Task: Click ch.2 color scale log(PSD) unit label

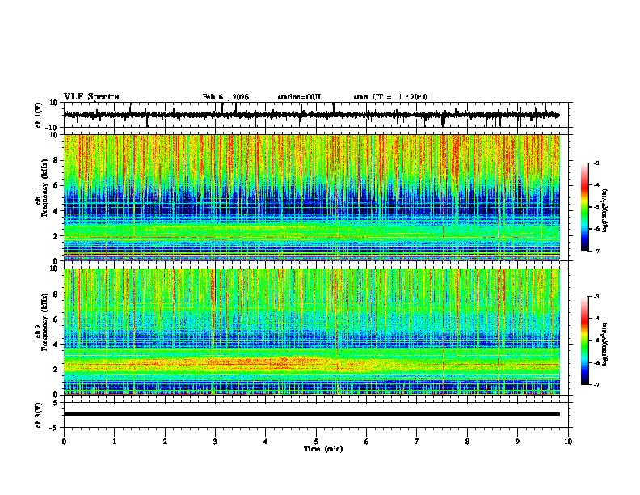Action: [x=604, y=344]
